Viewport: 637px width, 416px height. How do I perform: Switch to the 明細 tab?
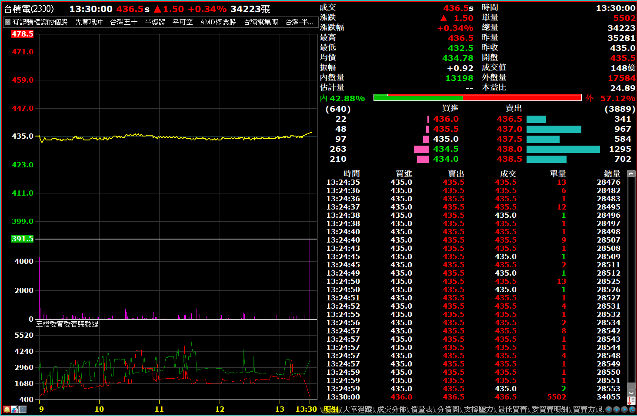331,409
